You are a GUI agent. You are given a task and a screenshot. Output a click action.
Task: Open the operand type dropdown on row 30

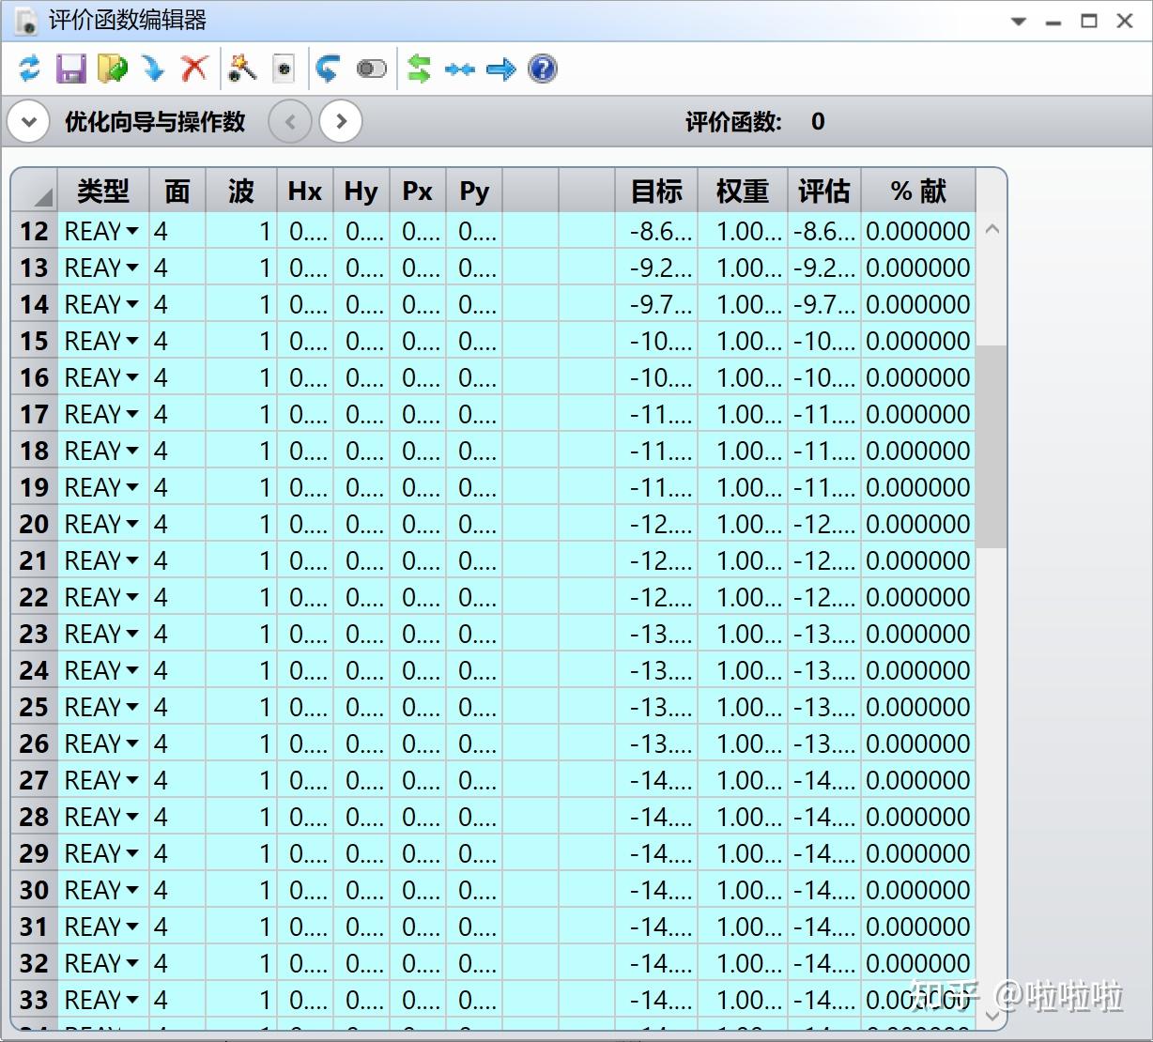tap(132, 889)
